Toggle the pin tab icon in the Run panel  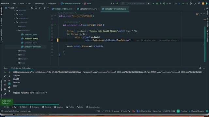click(x=5, y=94)
